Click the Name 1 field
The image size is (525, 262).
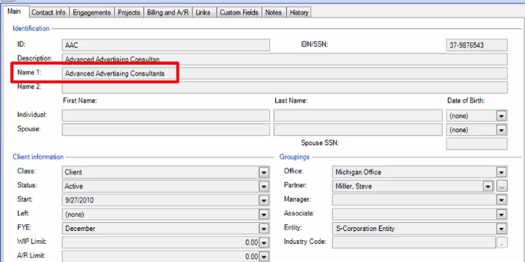(x=285, y=73)
